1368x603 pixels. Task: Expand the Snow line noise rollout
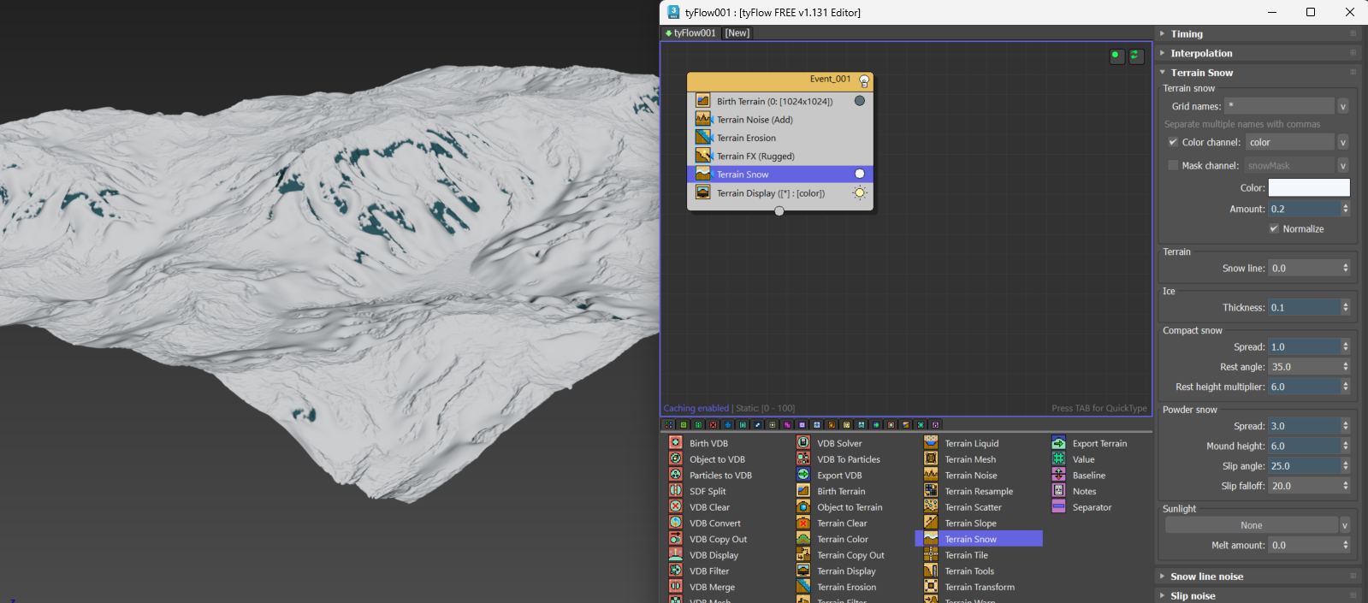tap(1206, 576)
